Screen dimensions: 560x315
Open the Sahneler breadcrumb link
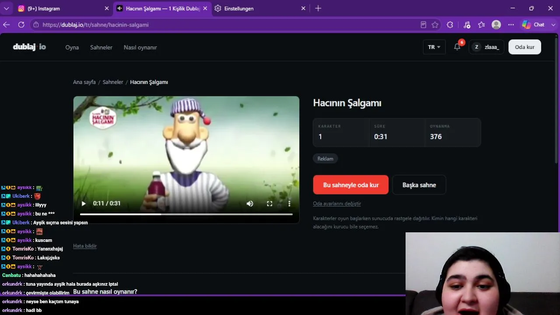click(x=113, y=82)
